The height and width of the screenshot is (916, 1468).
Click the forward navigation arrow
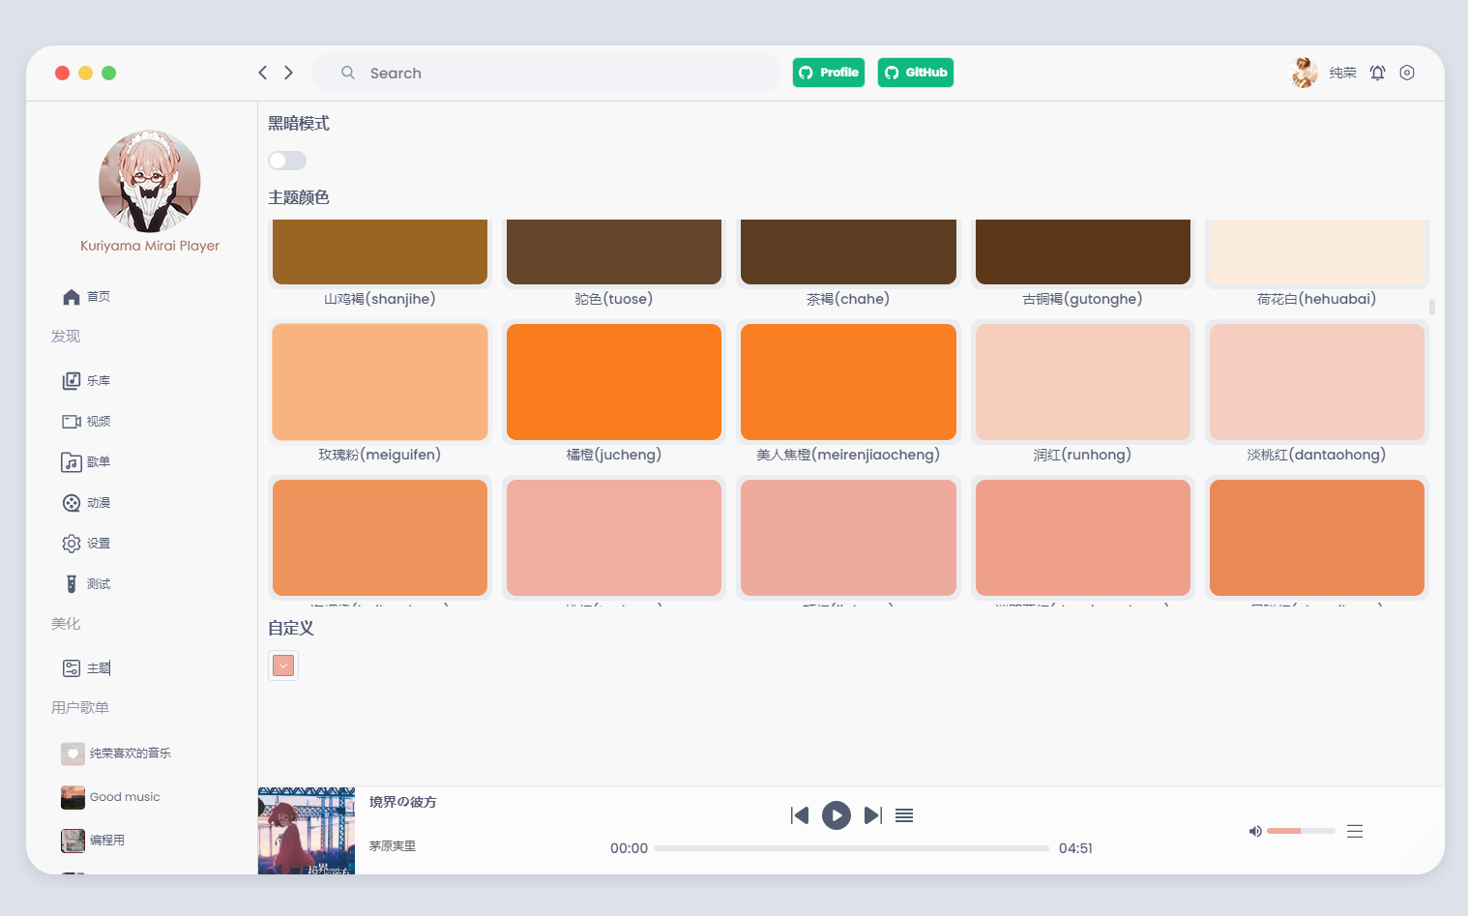[288, 73]
